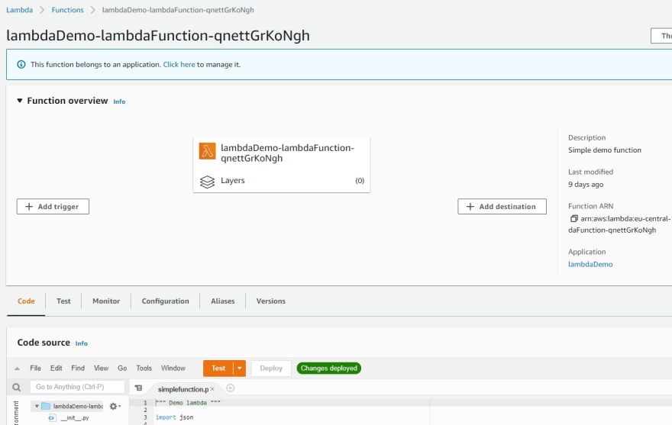Viewport: 672px width, 425px height.
Task: Open the Window menu in the code editor
Action: click(173, 368)
